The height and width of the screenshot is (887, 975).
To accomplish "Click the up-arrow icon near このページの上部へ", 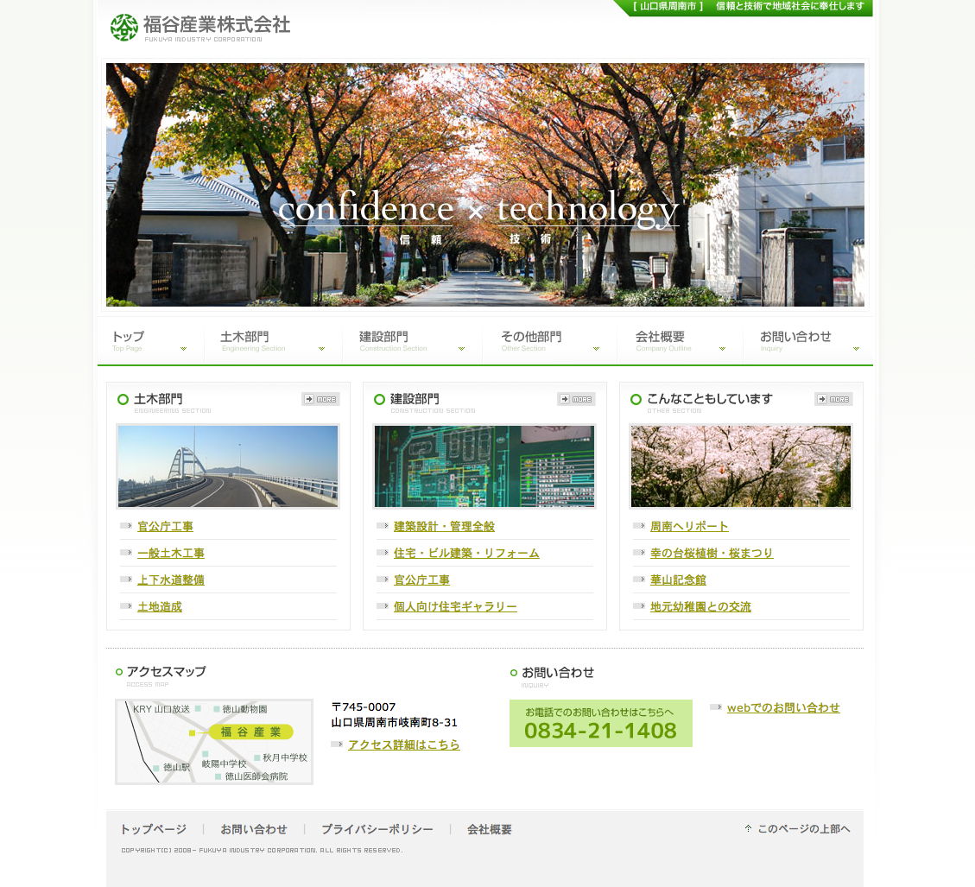I will click(748, 828).
